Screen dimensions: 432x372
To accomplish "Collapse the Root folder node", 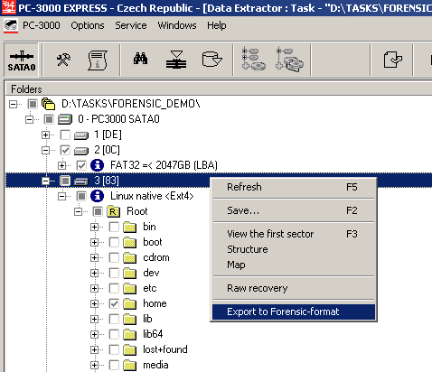I will pyautogui.click(x=78, y=212).
